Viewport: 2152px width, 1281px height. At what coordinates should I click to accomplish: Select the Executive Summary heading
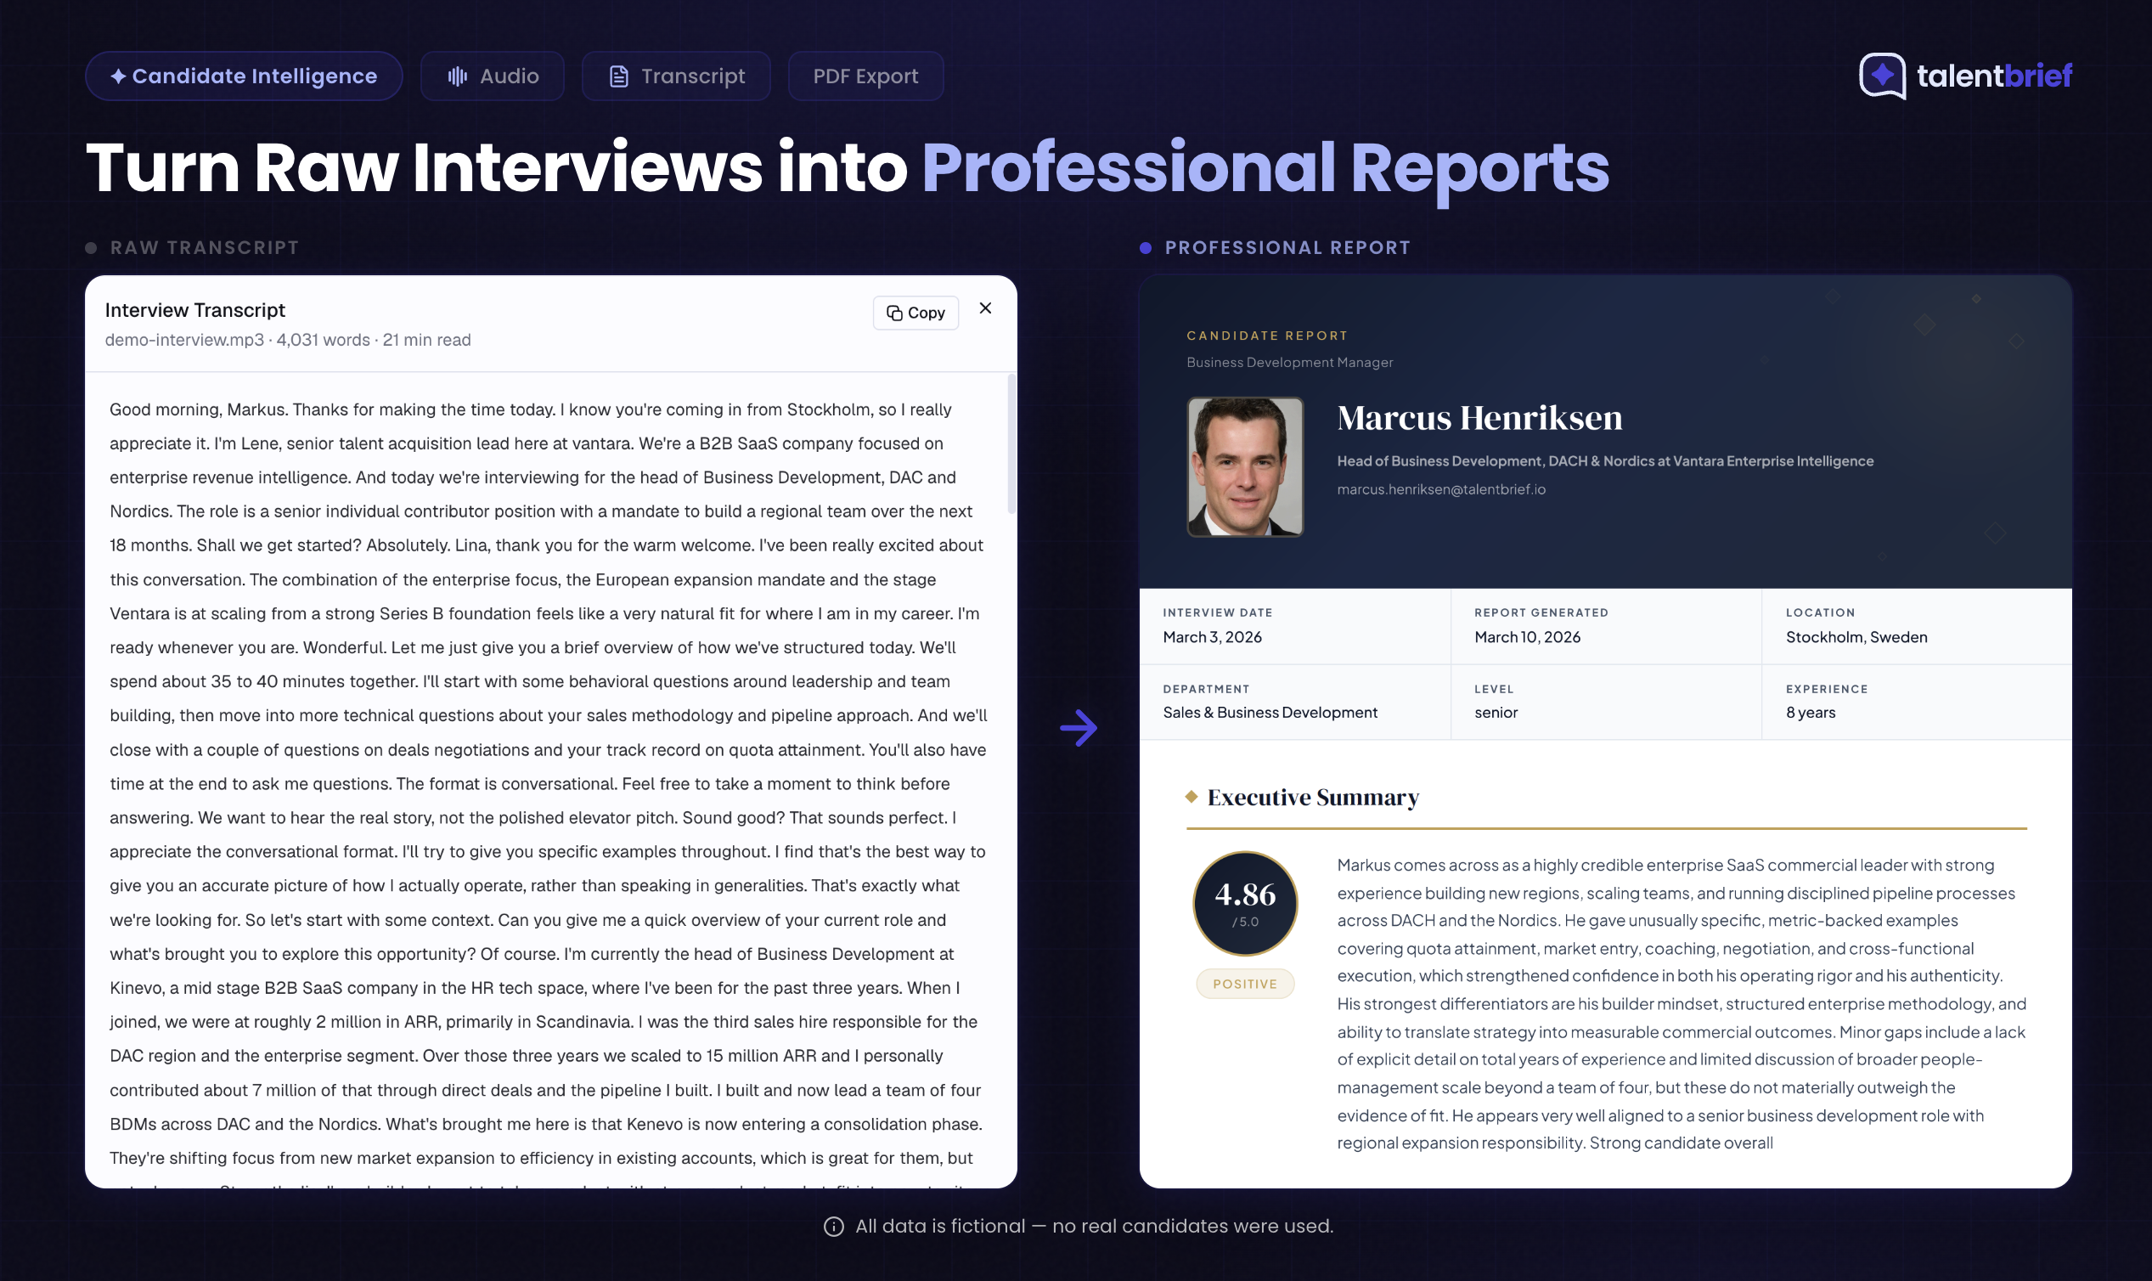point(1312,798)
